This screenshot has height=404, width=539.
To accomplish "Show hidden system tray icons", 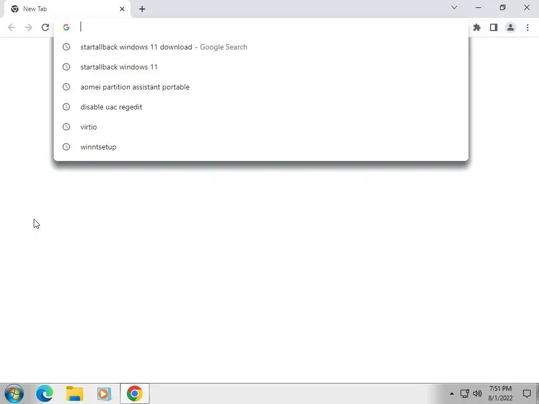I will point(452,393).
